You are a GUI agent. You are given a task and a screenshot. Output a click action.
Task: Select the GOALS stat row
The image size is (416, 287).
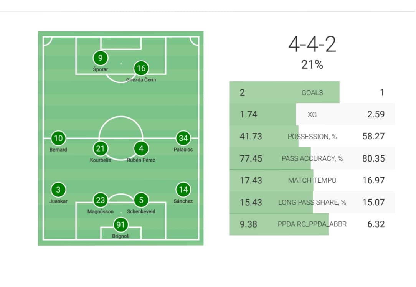point(312,92)
